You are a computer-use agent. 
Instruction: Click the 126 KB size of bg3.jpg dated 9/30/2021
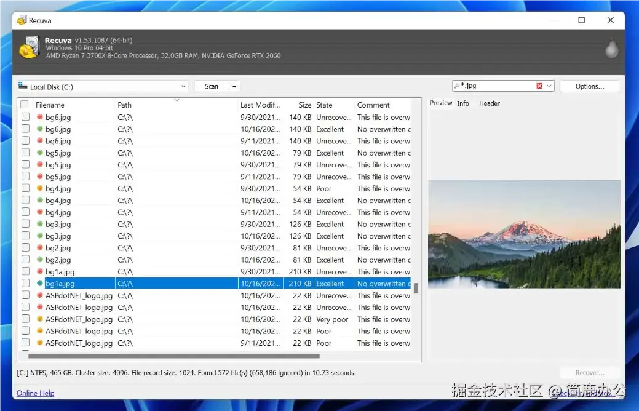point(300,224)
